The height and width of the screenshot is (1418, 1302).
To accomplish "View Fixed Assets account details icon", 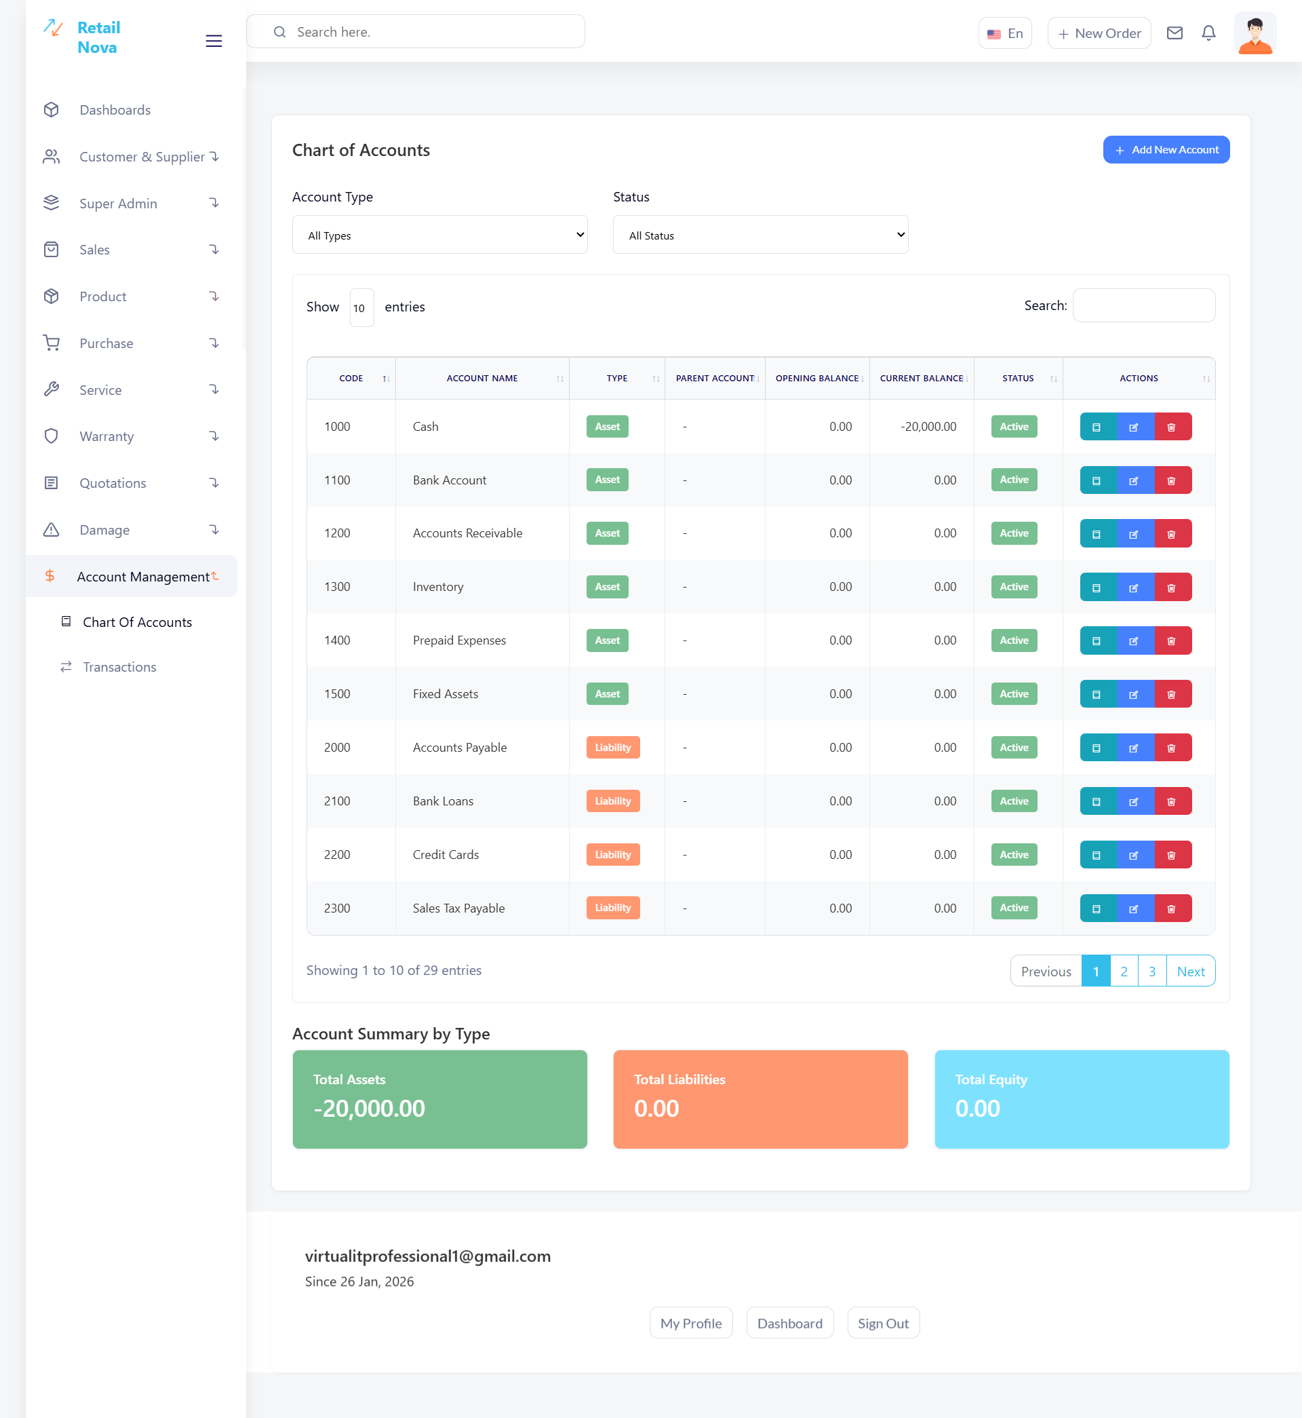I will [1097, 695].
